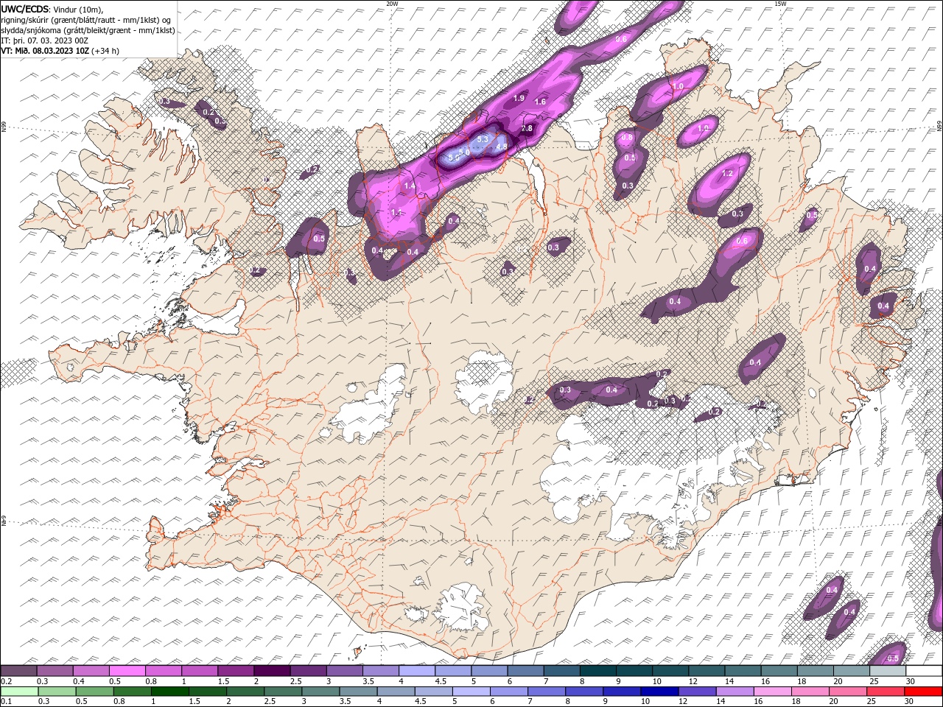Screen dimensions: 943x707
Task: Click the '0.1' label in the rain legend
Action: [6, 702]
